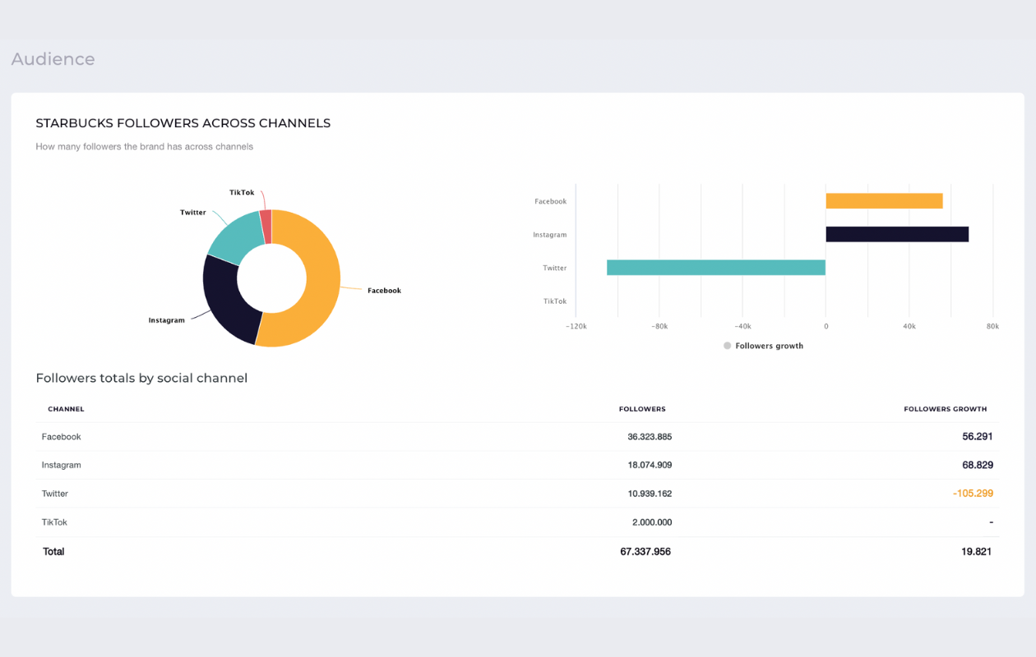Click the TikTok followers value 2.000.000
This screenshot has width=1036, height=657.
click(653, 522)
